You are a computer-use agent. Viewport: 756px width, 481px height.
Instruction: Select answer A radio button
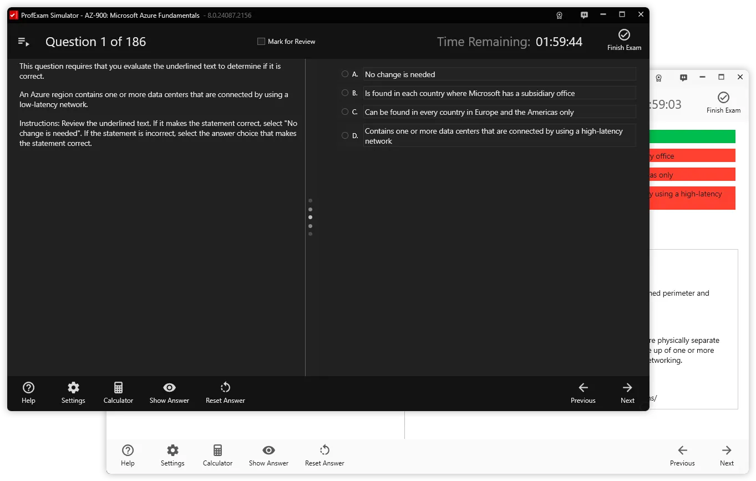tap(345, 74)
